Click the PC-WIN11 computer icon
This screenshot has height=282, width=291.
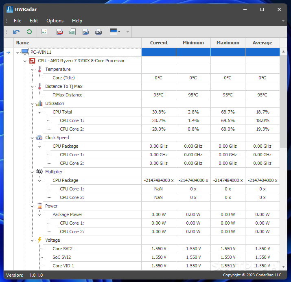point(25,52)
